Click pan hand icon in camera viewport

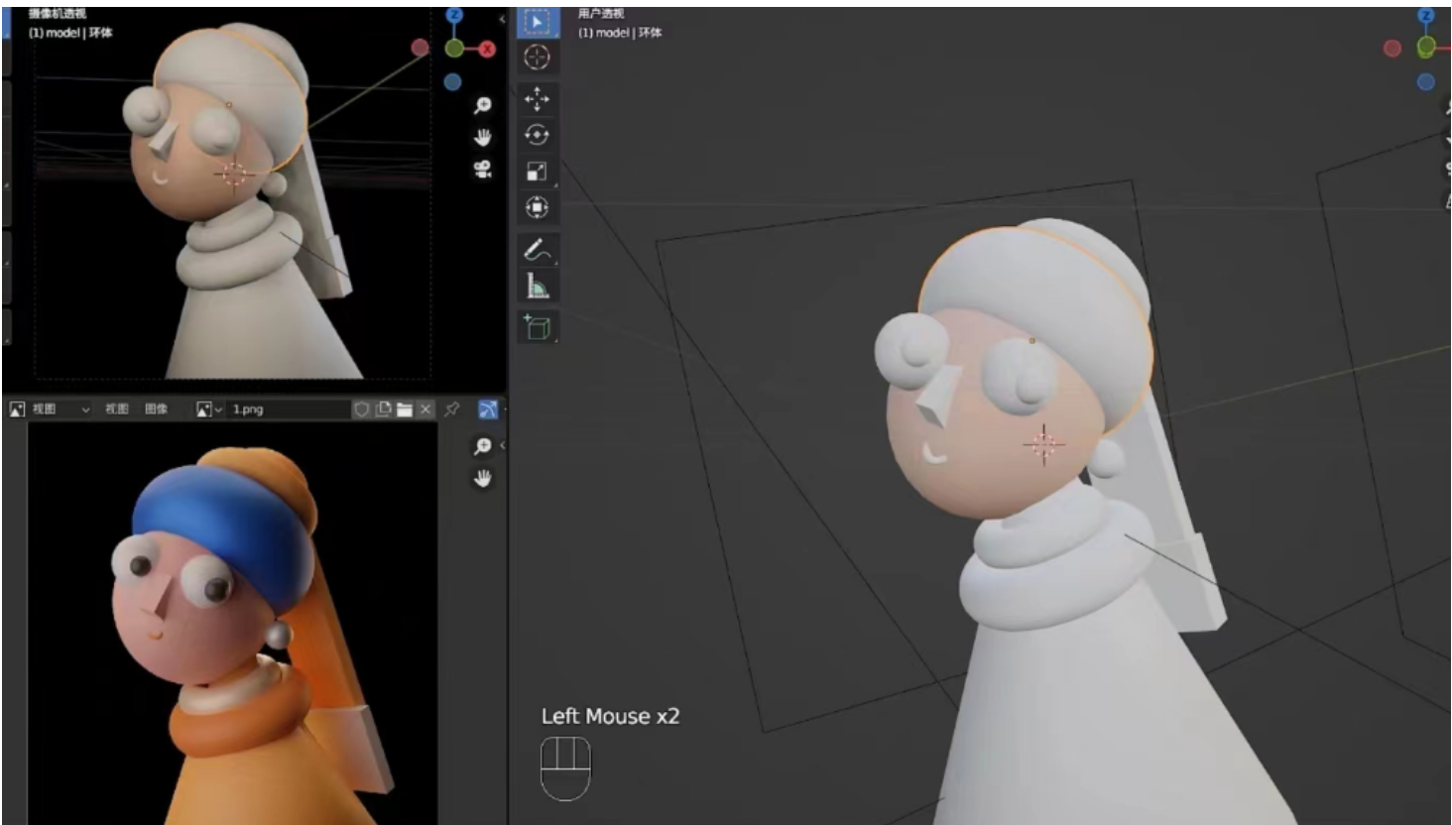(483, 137)
